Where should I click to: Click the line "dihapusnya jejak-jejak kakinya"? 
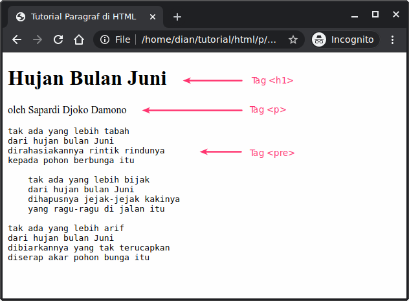tap(104, 199)
